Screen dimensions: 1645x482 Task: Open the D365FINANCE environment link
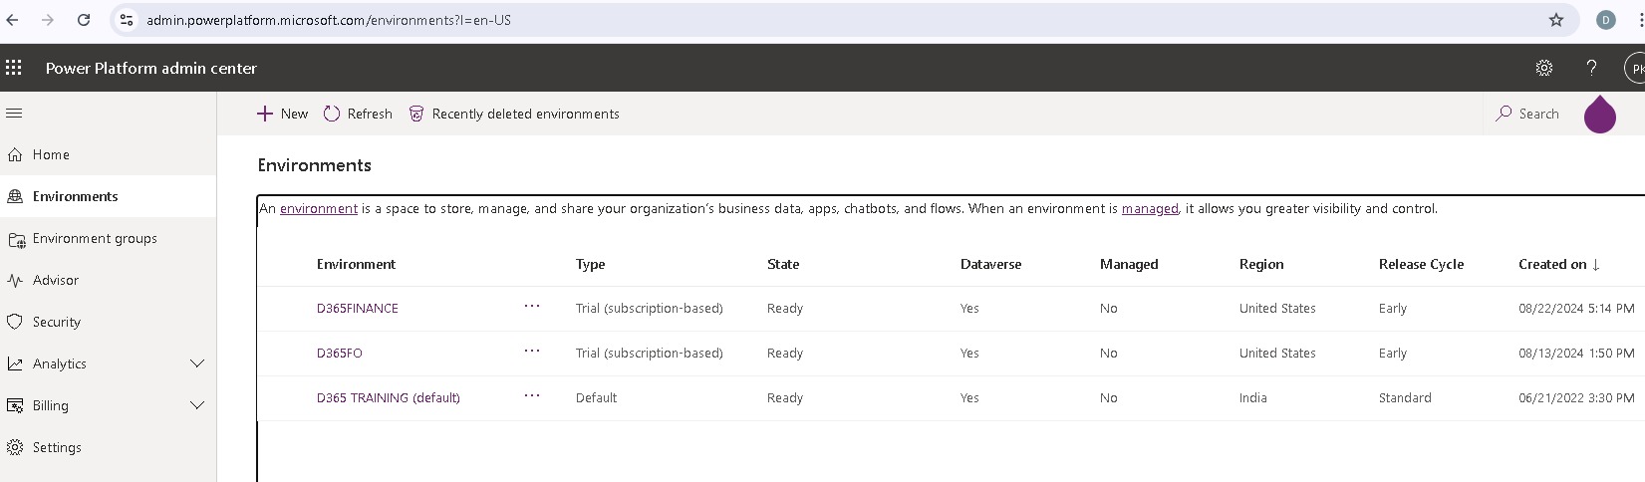357,309
